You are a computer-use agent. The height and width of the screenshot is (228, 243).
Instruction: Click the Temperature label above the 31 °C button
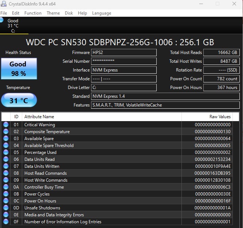pos(18,88)
